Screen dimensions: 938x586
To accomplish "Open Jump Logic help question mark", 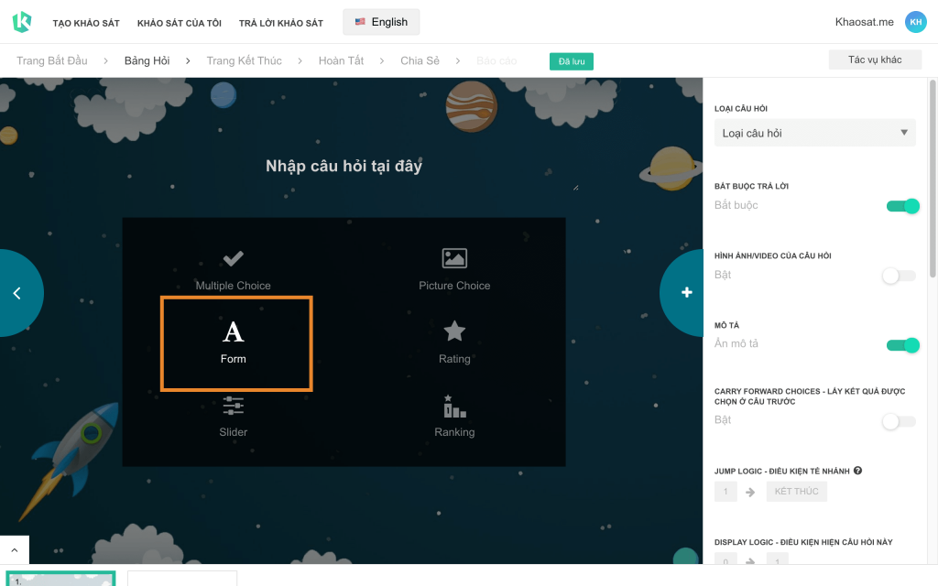I will pos(857,471).
